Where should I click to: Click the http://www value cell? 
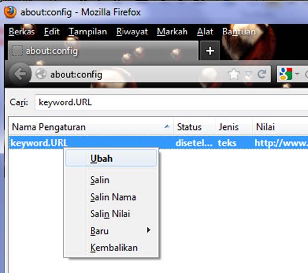click(281, 143)
